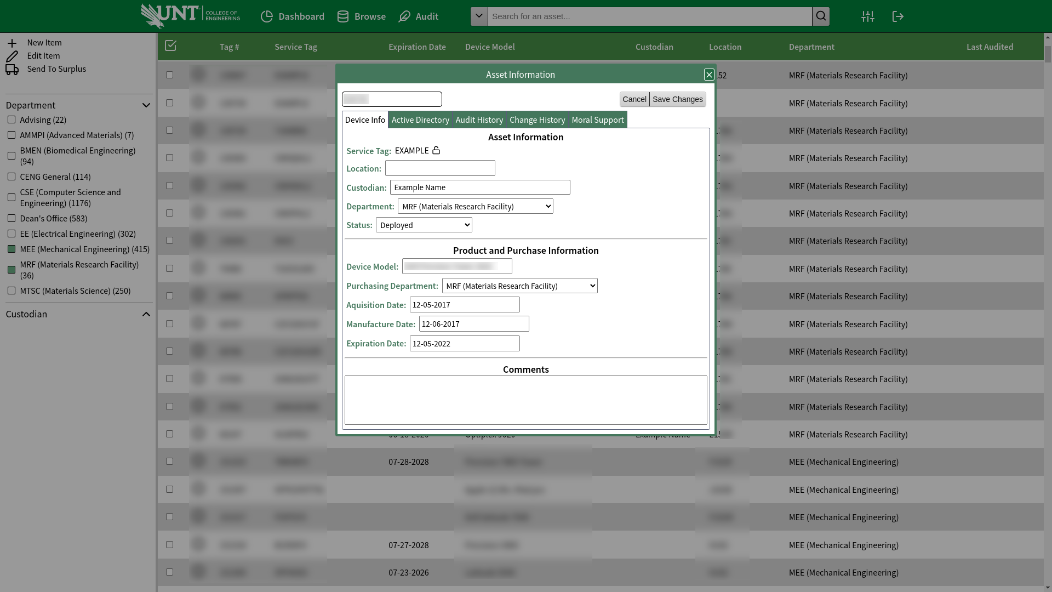The width and height of the screenshot is (1052, 592).
Task: Uncheck the MEE (Mechanical Engineering) filter
Action: [12, 249]
